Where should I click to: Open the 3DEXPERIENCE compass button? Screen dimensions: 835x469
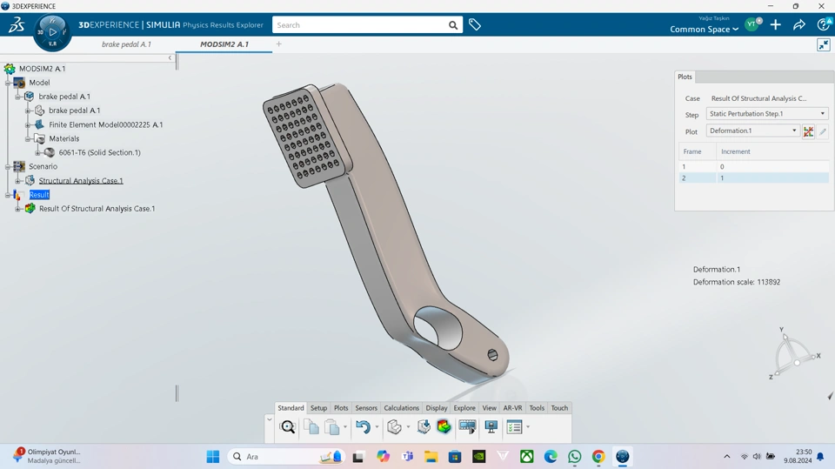click(x=52, y=32)
